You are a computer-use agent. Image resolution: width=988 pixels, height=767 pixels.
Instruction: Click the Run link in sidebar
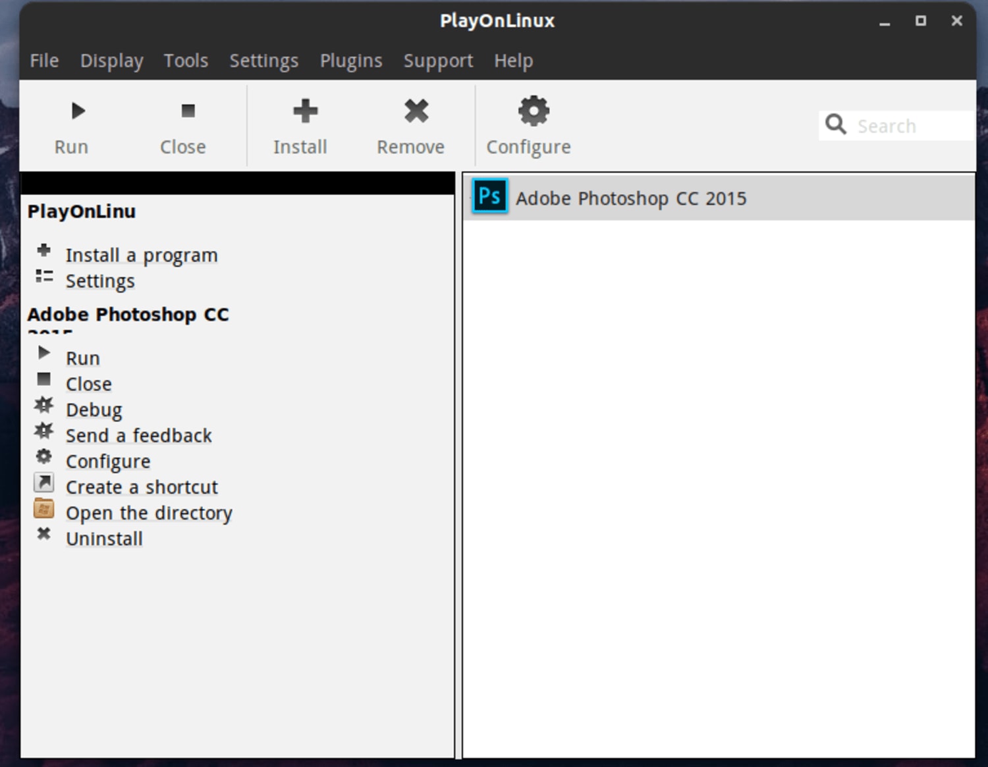[83, 358]
